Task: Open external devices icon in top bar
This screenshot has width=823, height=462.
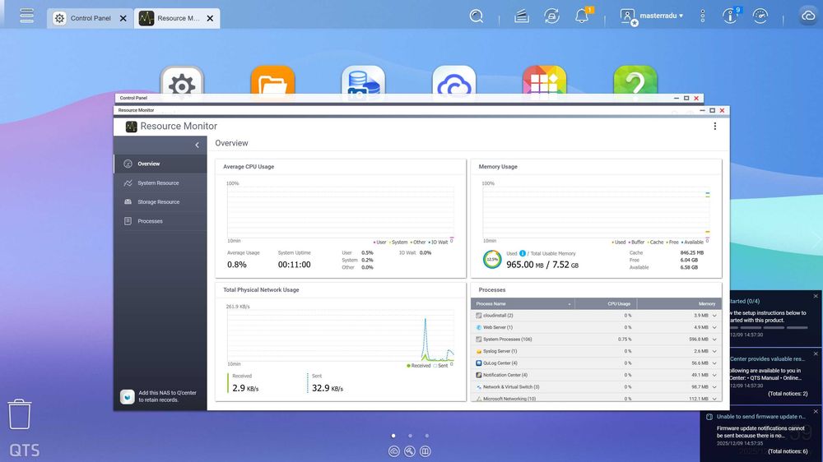Action: pyautogui.click(x=551, y=16)
